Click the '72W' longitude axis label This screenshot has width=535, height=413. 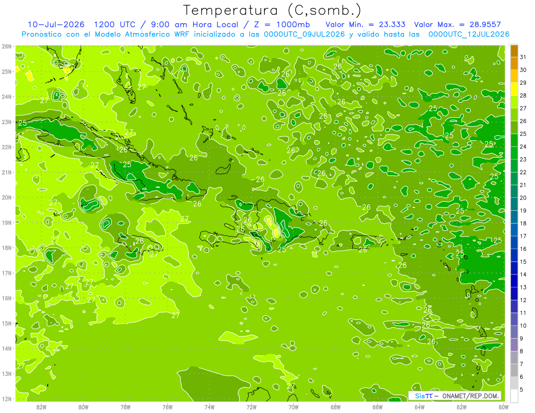tap(251, 407)
